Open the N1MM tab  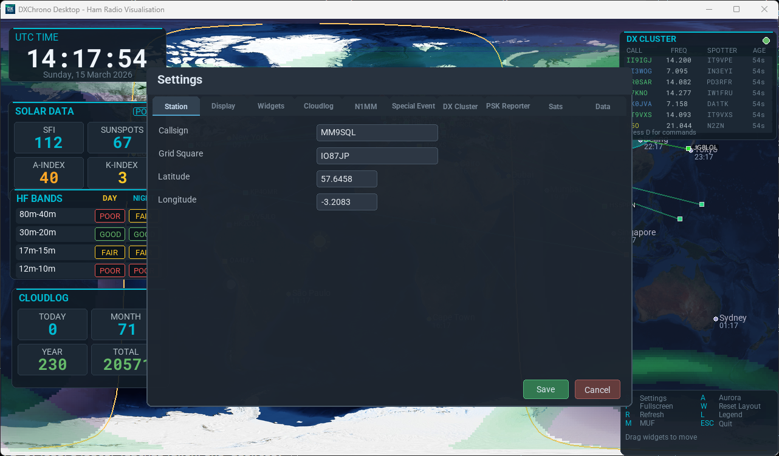(366, 106)
